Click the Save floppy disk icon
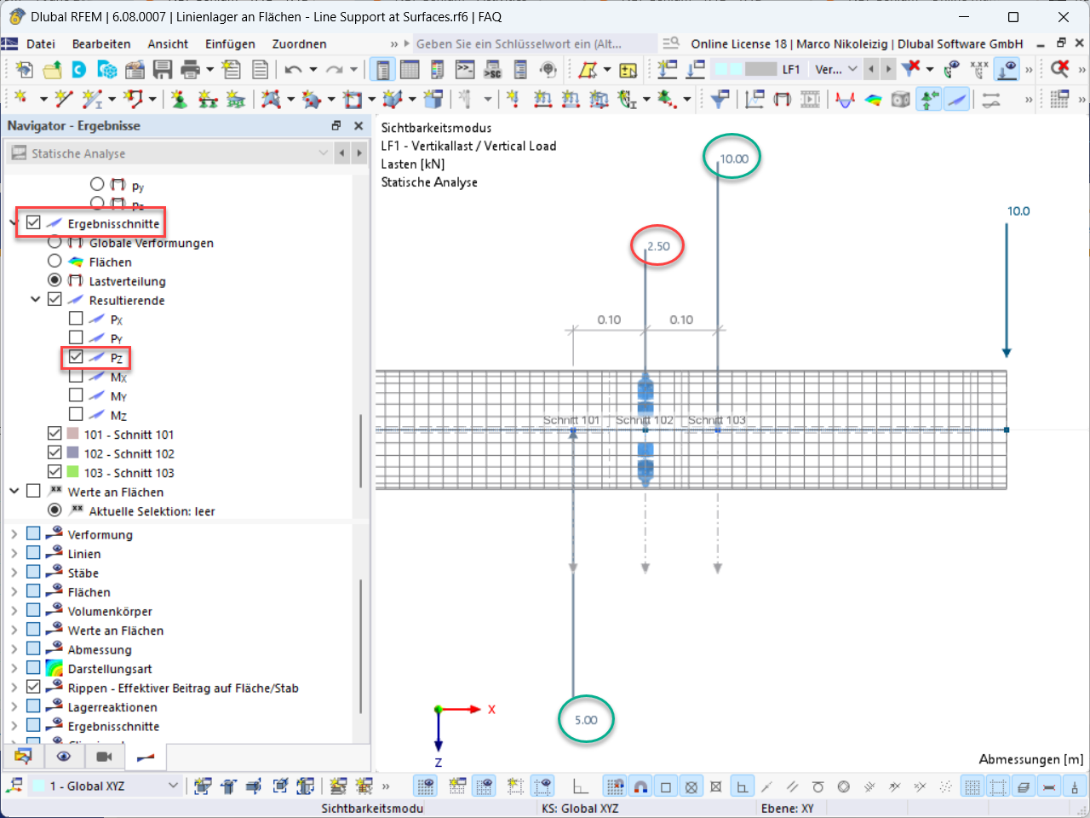This screenshot has height=818, width=1090. point(163,69)
